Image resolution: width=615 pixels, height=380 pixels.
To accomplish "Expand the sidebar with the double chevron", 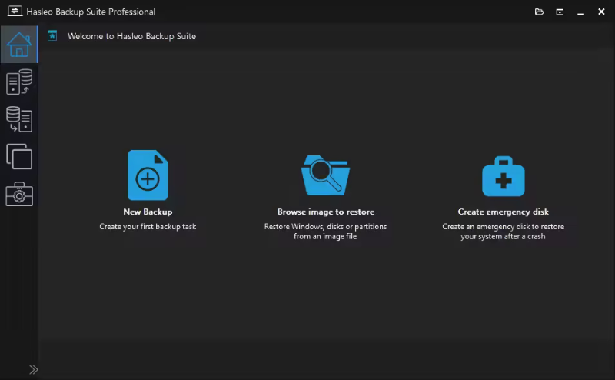I will [34, 369].
